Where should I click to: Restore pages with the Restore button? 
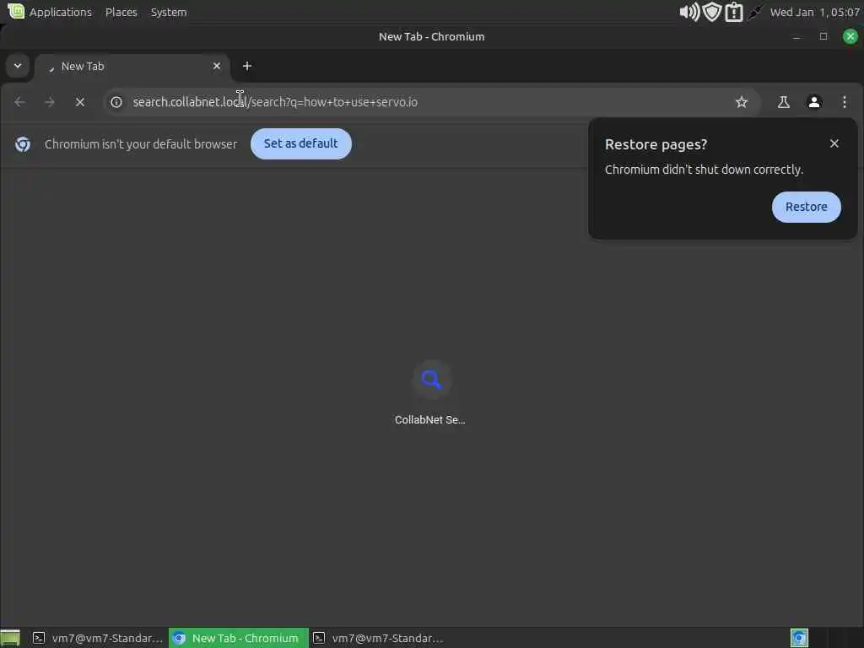806,208
